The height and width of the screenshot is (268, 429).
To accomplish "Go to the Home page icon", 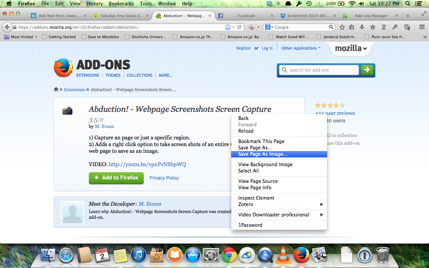I will pyautogui.click(x=372, y=27).
